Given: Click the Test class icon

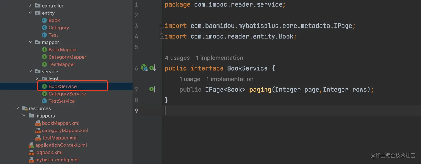Looking at the screenshot, I should tap(44, 35).
